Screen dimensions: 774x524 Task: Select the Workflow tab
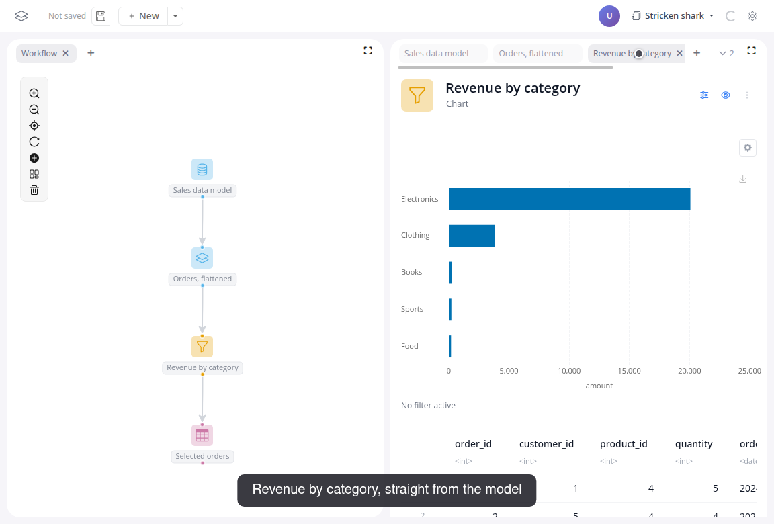click(39, 53)
